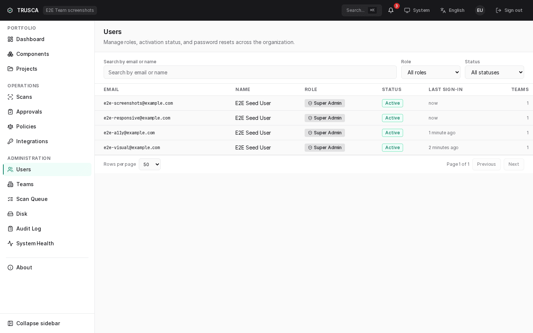Click the Scan Queue list icon
The height and width of the screenshot is (333, 533).
(10, 199)
